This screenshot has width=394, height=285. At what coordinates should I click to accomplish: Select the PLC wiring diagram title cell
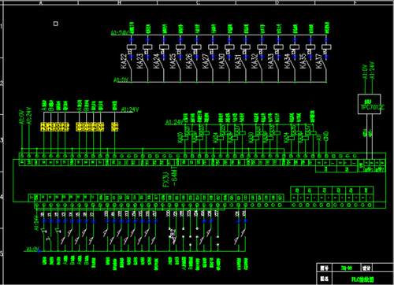point(362,279)
